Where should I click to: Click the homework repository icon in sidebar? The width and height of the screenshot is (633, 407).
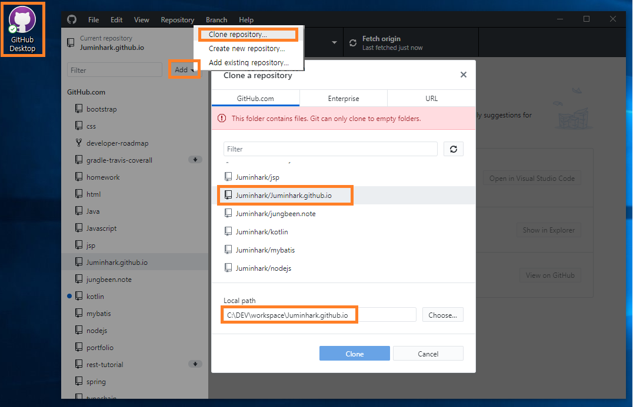tap(79, 177)
